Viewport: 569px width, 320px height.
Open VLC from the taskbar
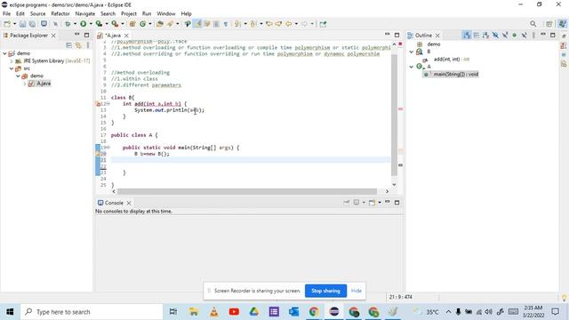[x=213, y=312]
